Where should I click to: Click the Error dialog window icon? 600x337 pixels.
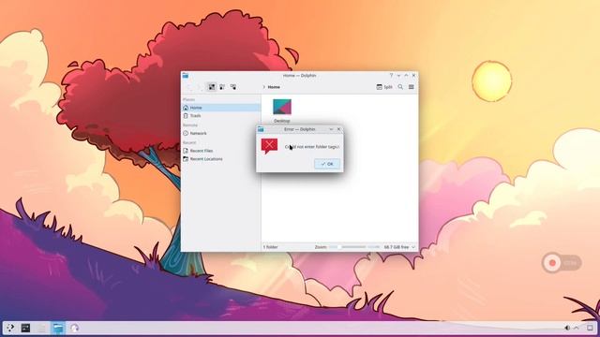tap(261, 129)
